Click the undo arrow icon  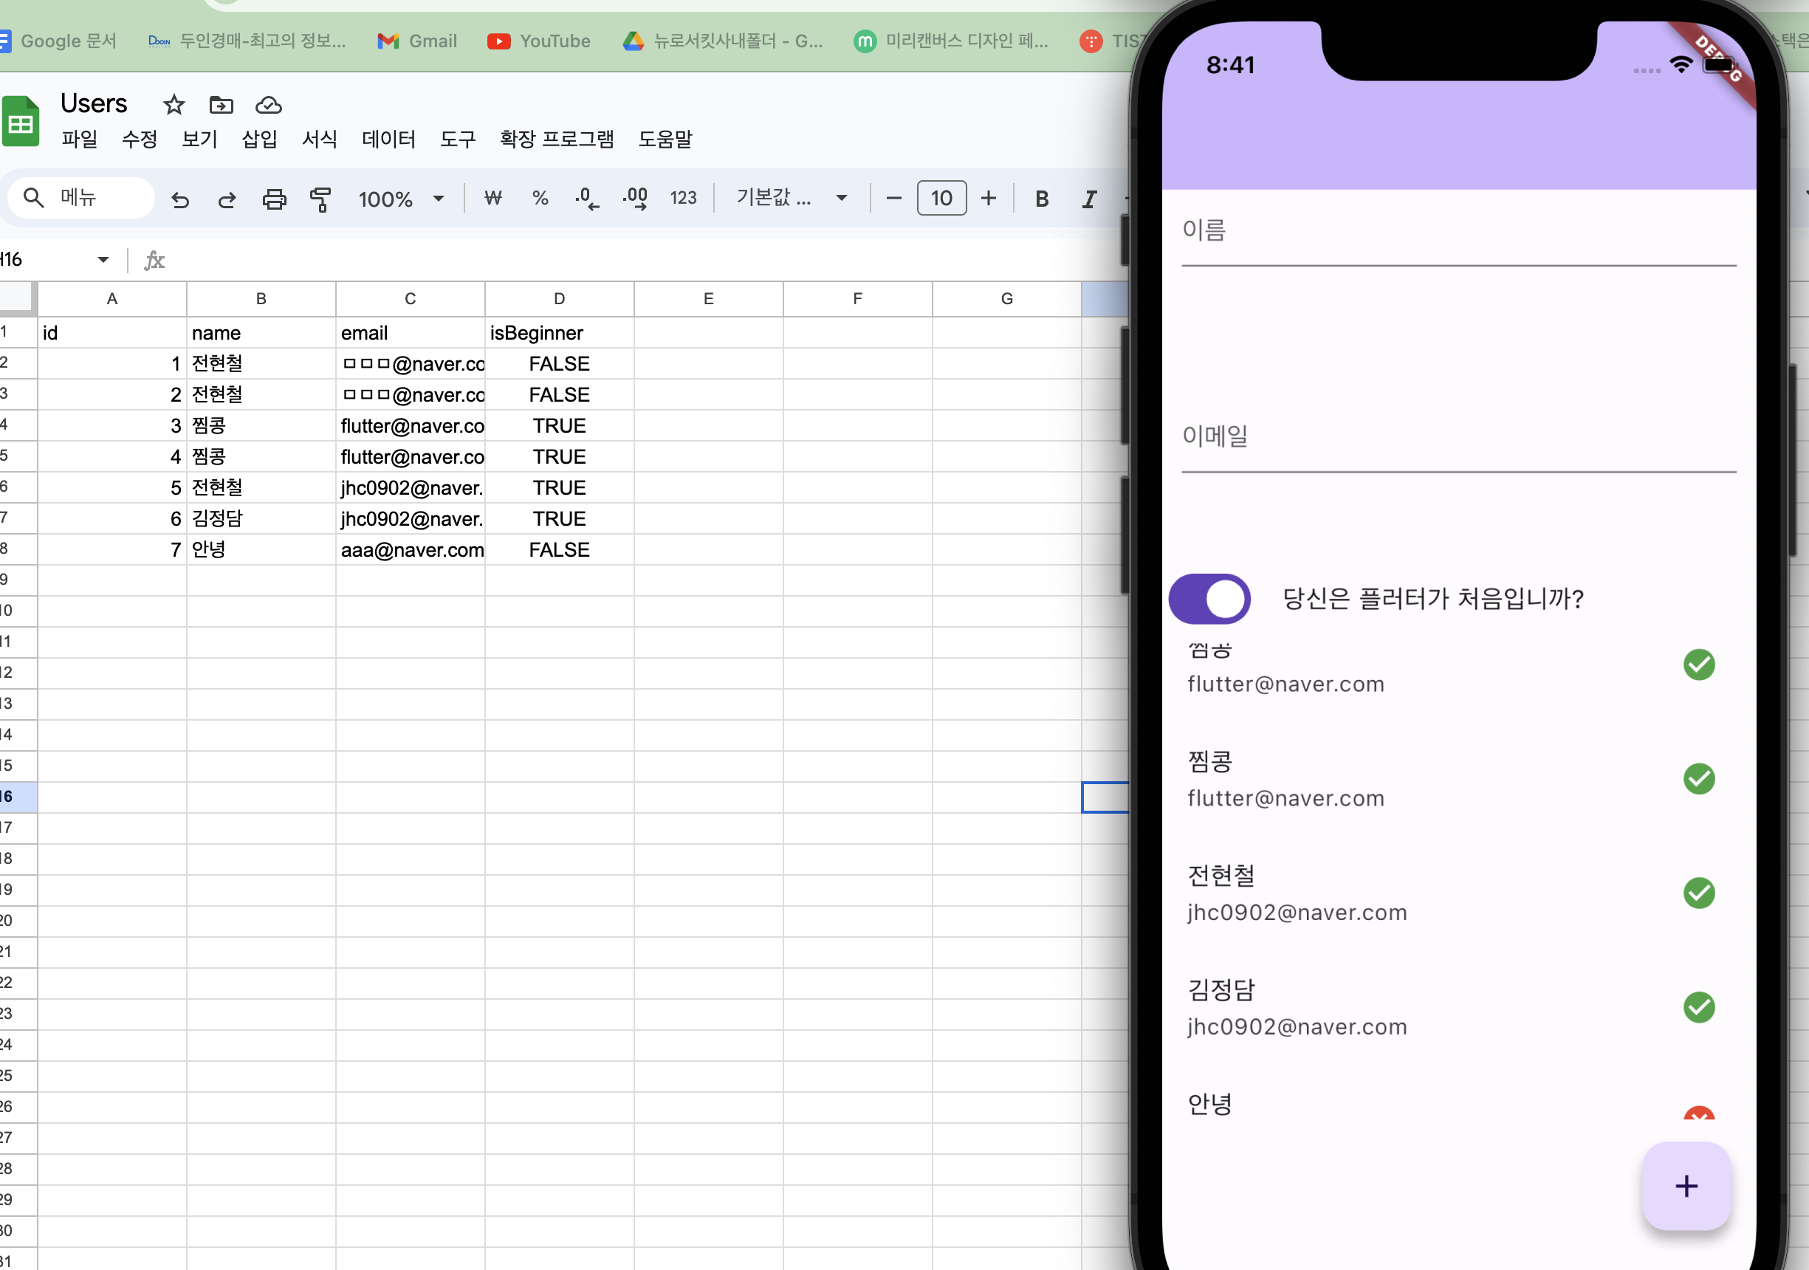pyautogui.click(x=180, y=199)
